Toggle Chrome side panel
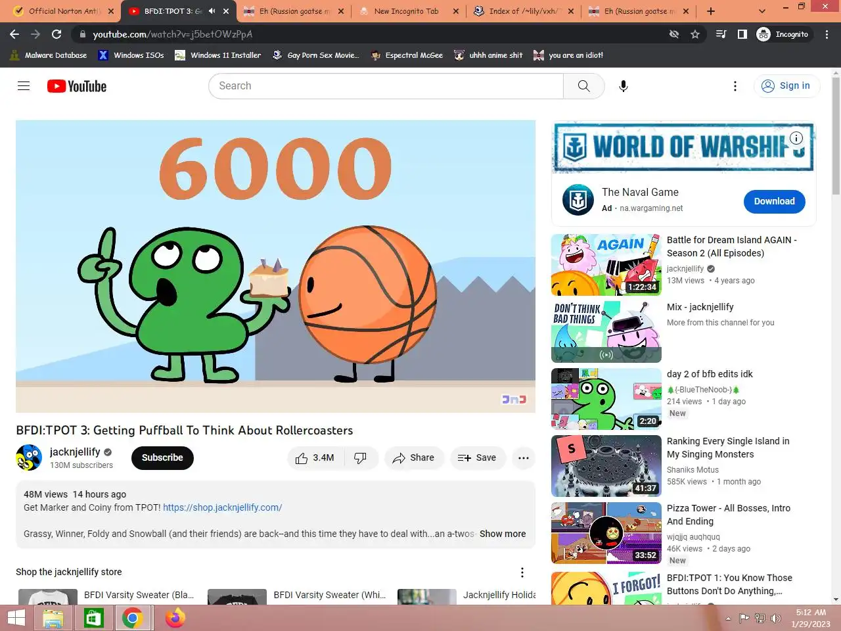841x631 pixels. 742,34
